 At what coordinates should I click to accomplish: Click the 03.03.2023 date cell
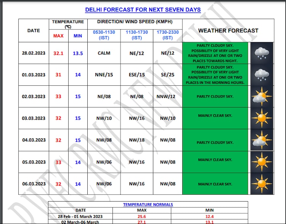pyautogui.click(x=34, y=118)
